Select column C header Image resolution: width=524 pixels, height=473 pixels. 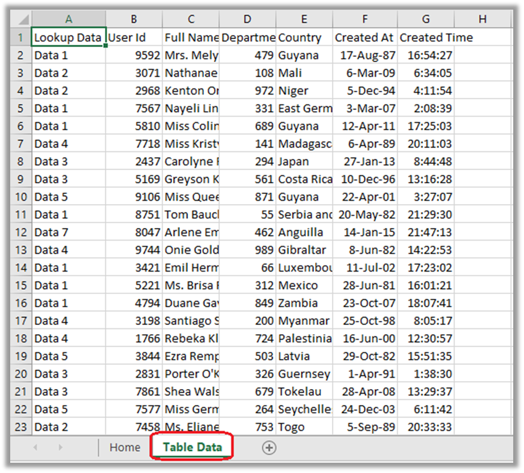coord(191,19)
